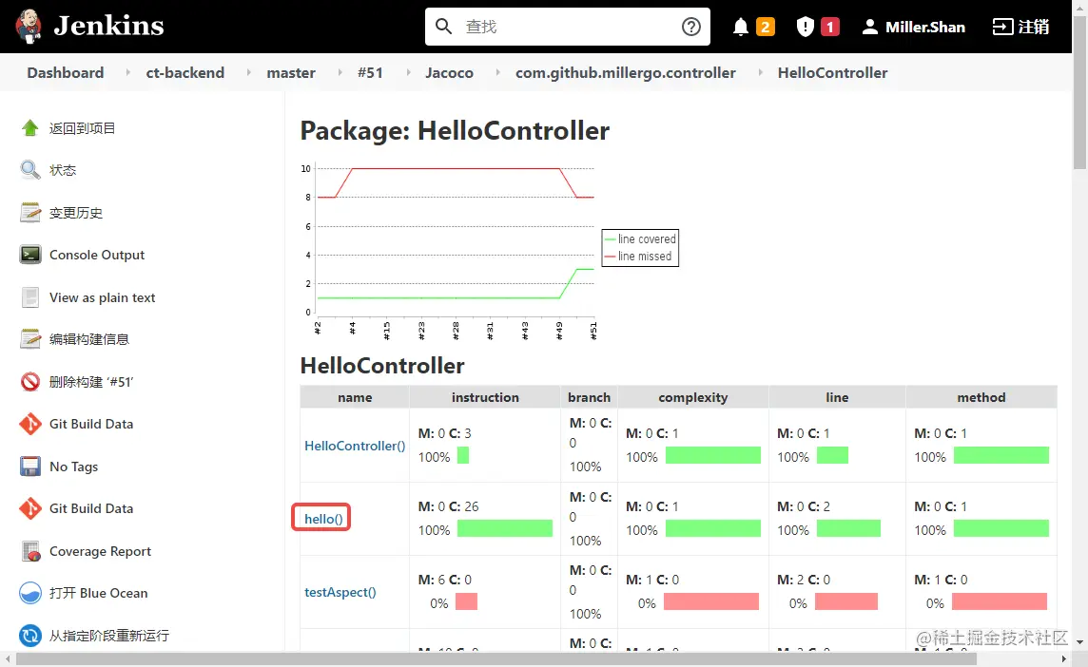Click the restart from stage icon
The height and width of the screenshot is (667, 1088).
[29, 635]
